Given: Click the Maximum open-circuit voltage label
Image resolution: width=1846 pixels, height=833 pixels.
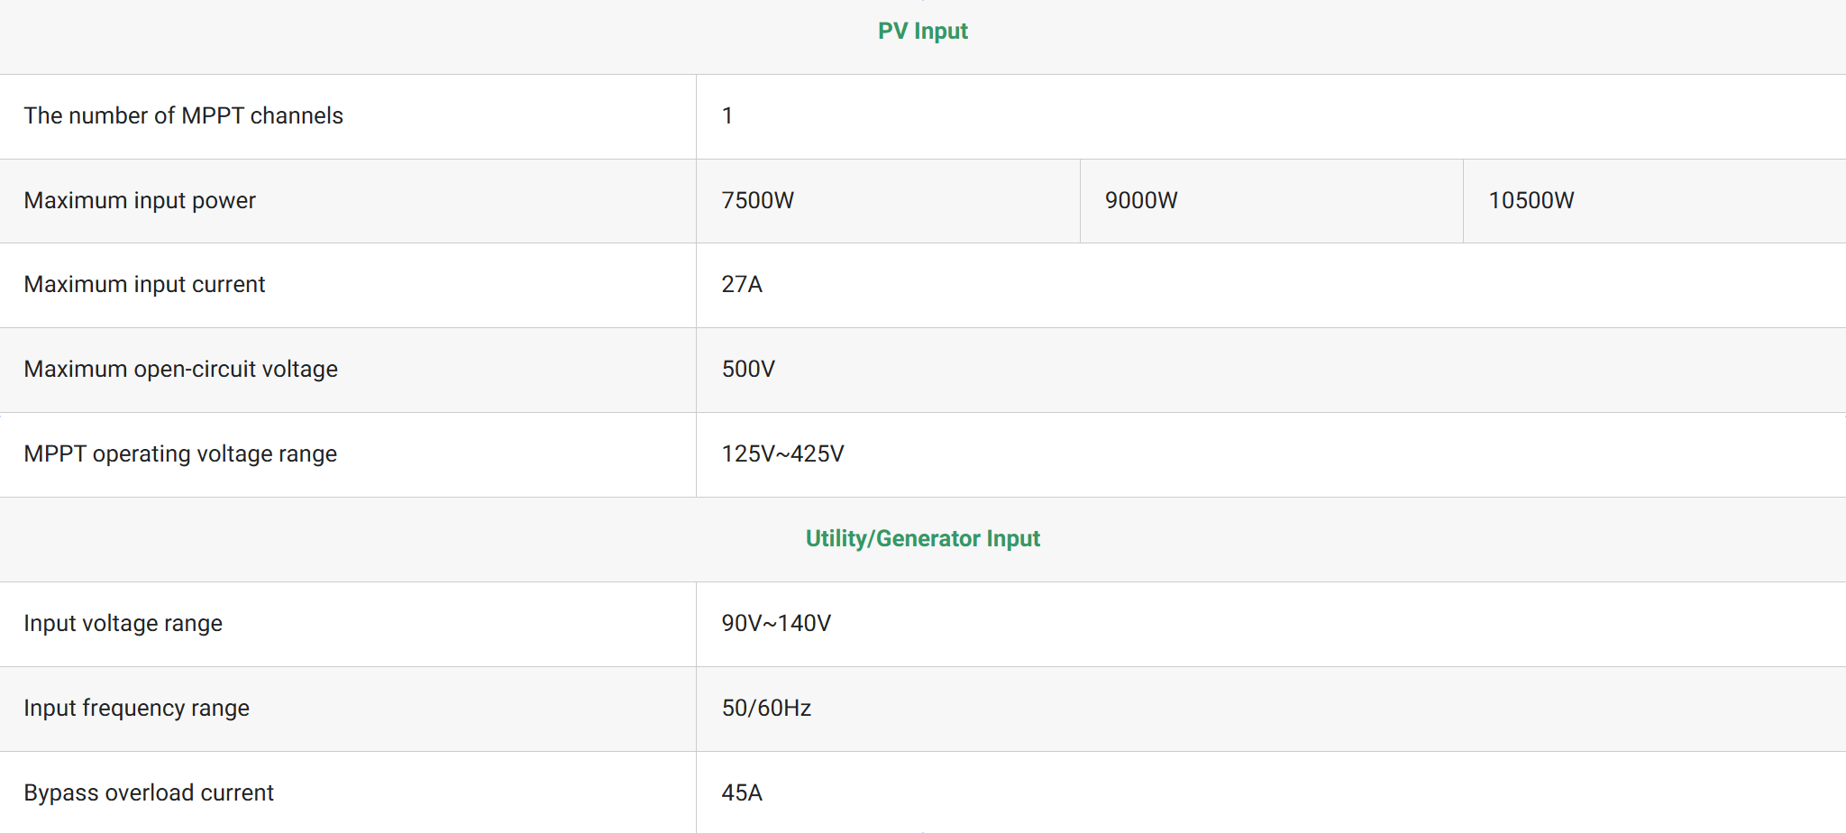Looking at the screenshot, I should (x=180, y=370).
